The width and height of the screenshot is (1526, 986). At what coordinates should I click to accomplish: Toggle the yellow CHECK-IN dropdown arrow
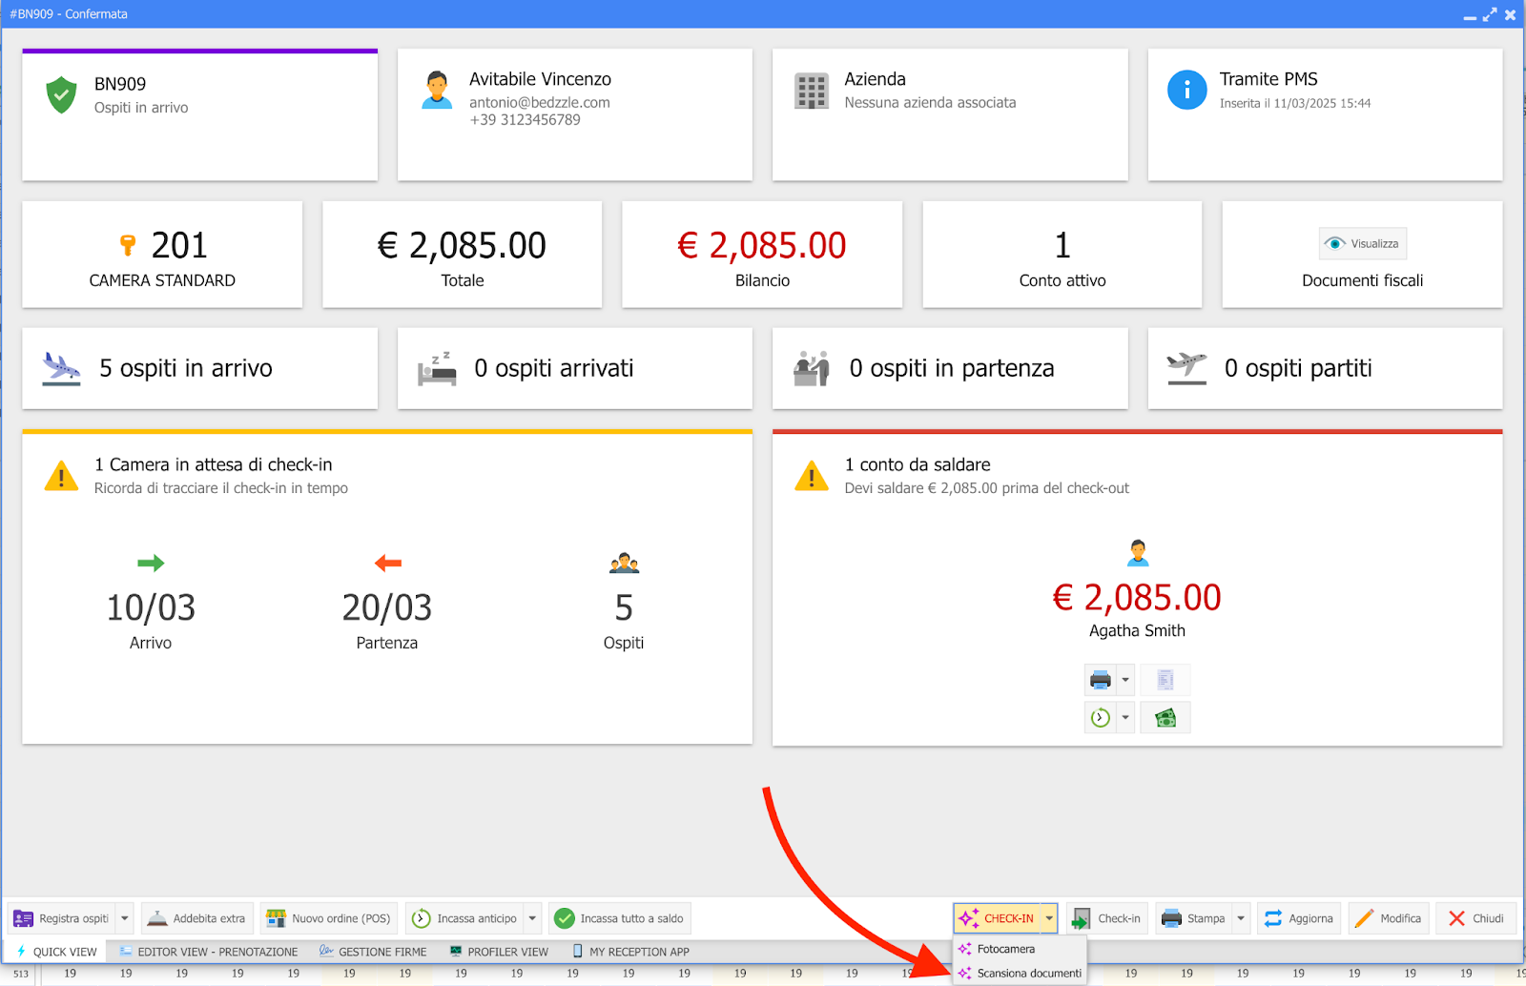1049,918
